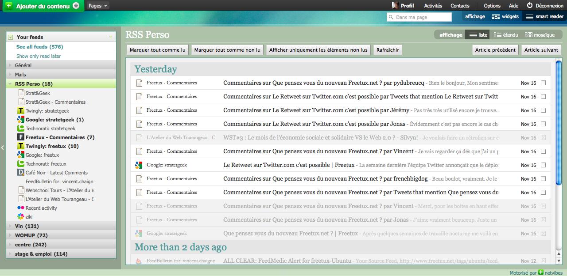Open the Contacts menu
Image resolution: width=567 pixels, height=276 pixels.
460,6
